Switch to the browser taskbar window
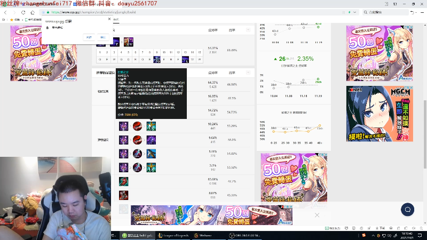Image resolution: width=427 pixels, height=240 pixels. coord(137,235)
